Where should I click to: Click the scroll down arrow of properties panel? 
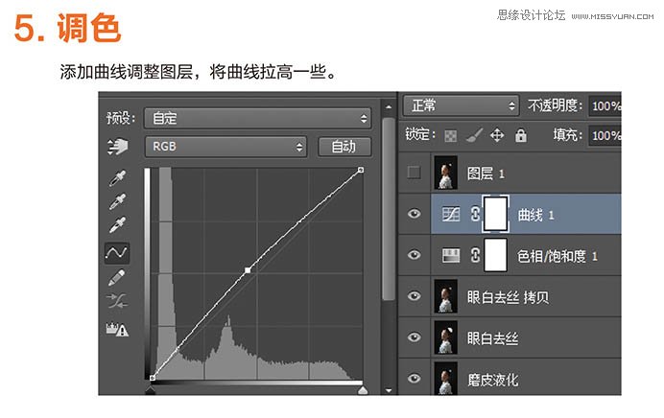[389, 390]
